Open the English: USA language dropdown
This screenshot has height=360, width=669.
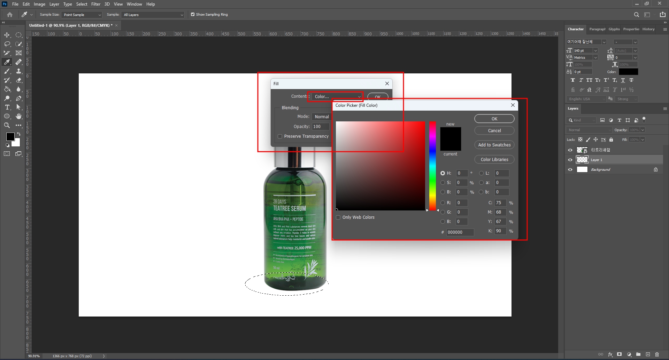(586, 99)
